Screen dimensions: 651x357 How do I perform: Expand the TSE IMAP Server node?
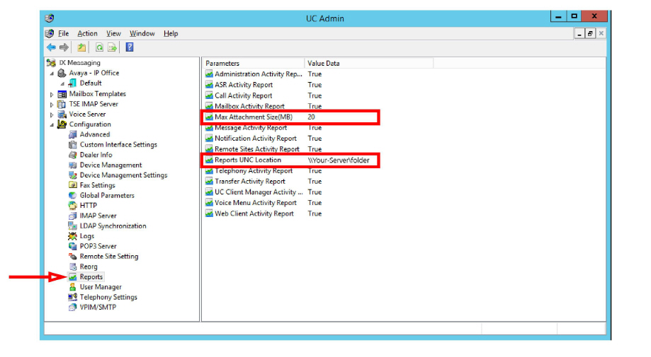click(x=52, y=105)
